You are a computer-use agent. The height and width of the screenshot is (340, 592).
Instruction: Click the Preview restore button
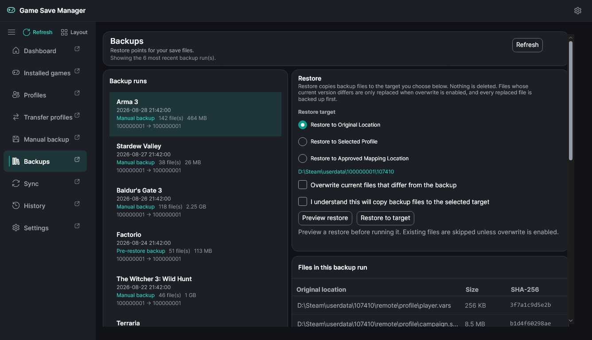(x=325, y=218)
